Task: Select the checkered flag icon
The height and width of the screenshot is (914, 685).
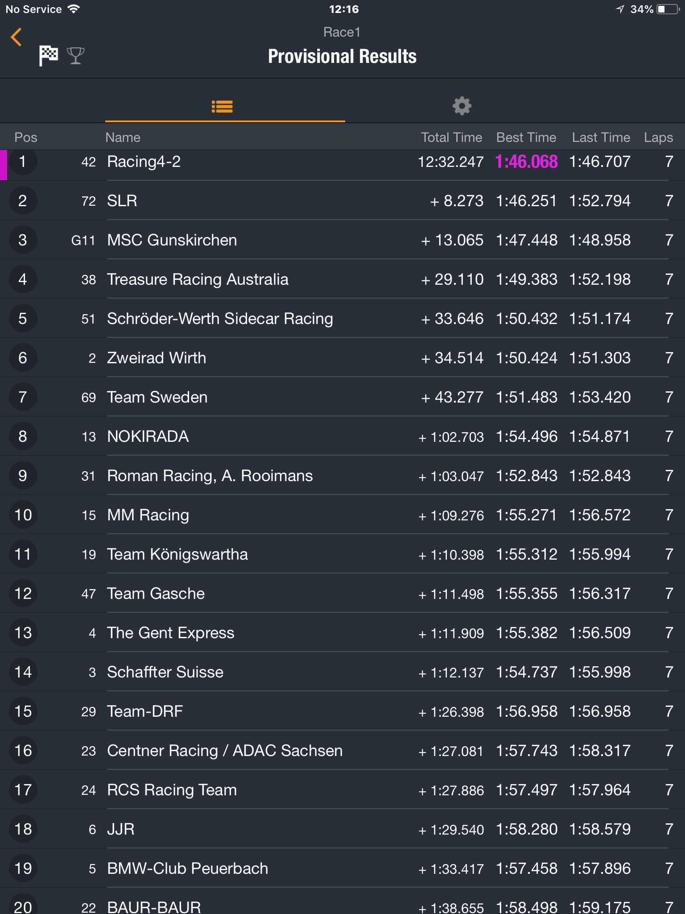Action: point(48,56)
